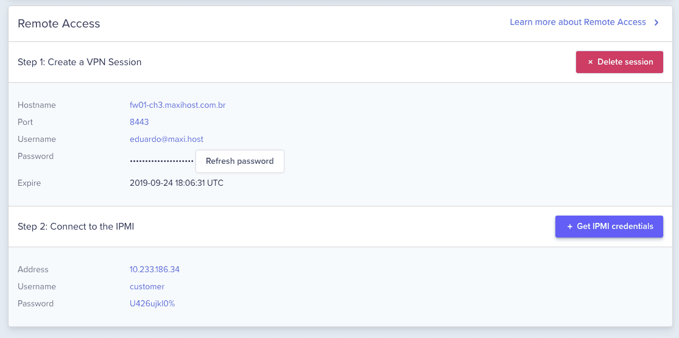Click IPMI password U426ujkl0%
Image resolution: width=679 pixels, height=338 pixels.
point(152,304)
